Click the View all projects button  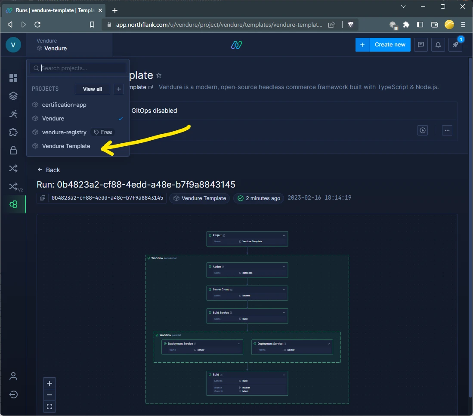click(93, 89)
